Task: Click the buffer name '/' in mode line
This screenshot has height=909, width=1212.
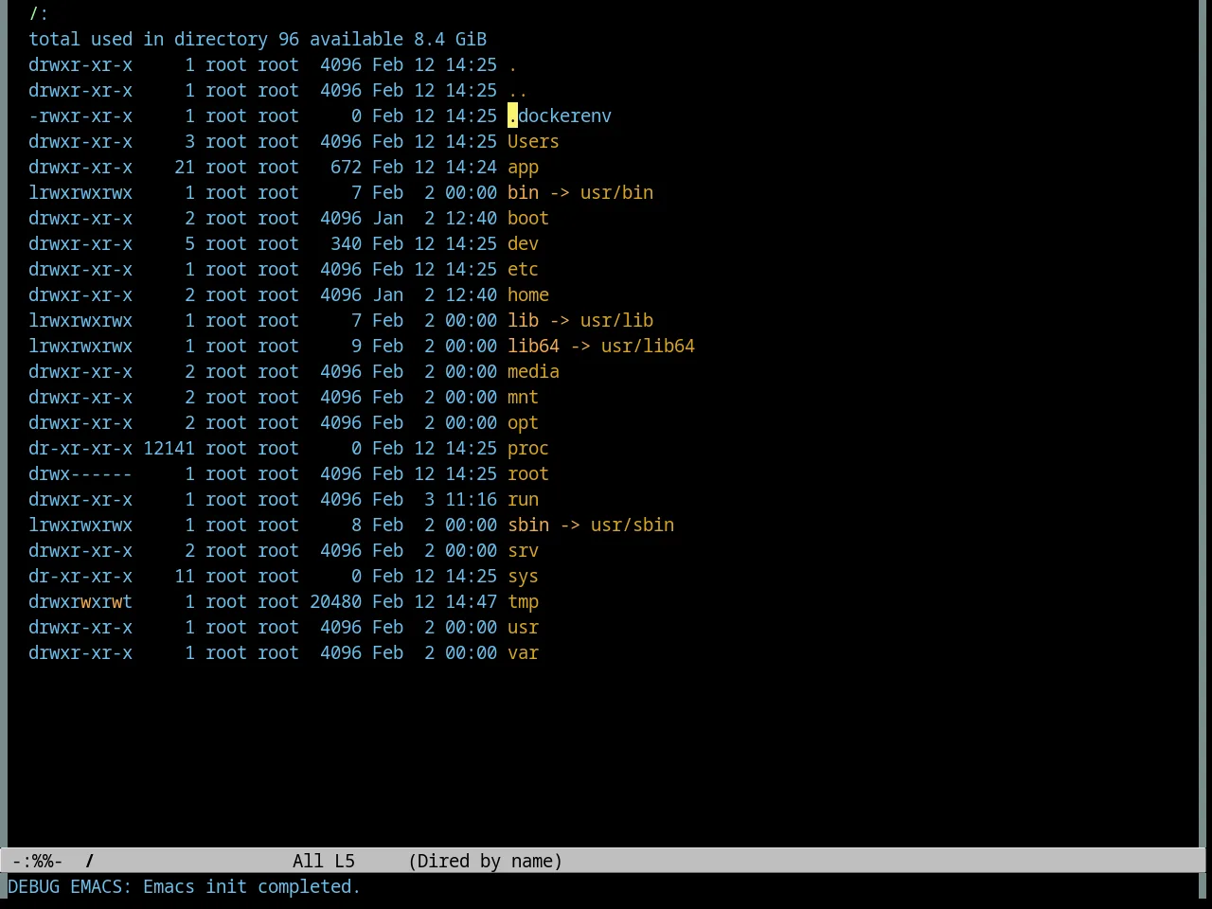Action: coord(90,861)
